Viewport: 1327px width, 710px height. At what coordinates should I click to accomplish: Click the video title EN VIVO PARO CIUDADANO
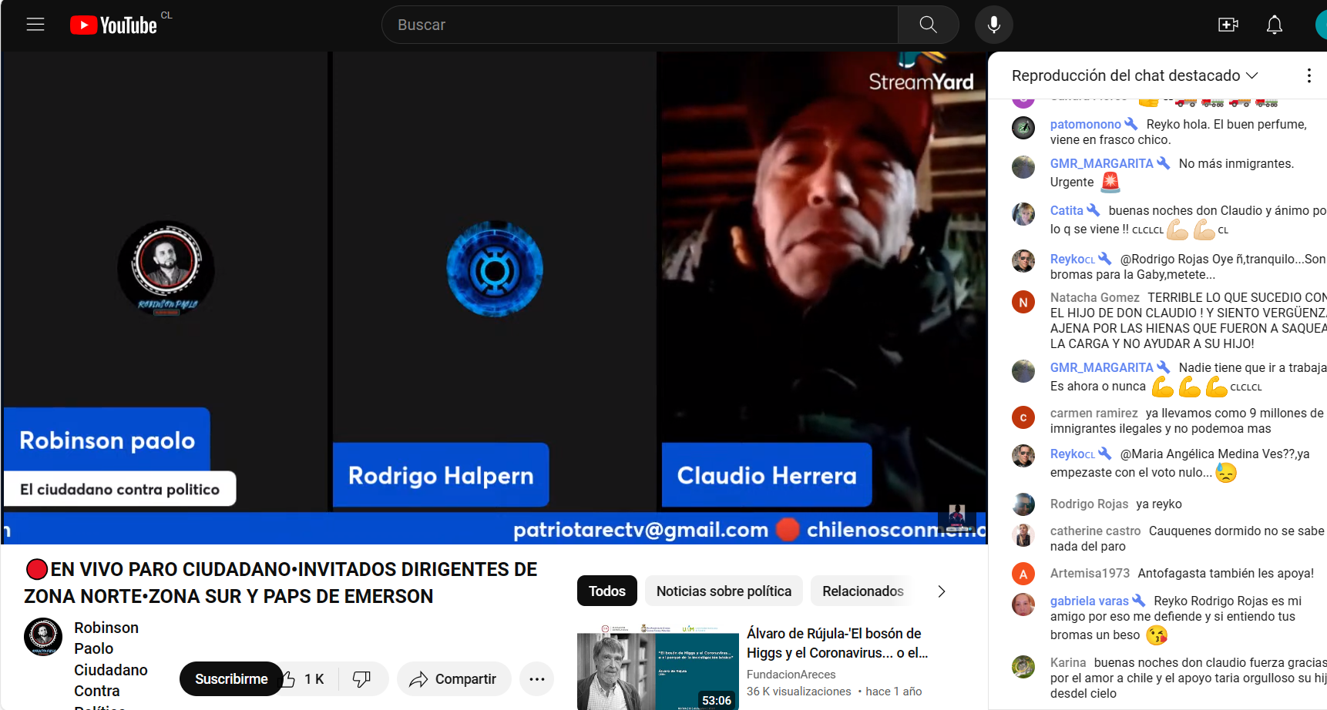coord(281,583)
